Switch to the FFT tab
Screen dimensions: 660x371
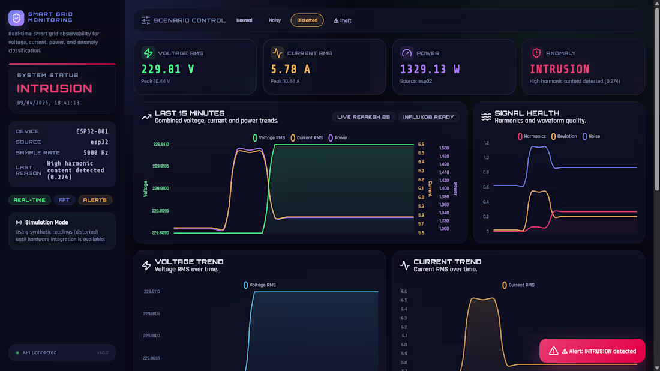(x=64, y=200)
